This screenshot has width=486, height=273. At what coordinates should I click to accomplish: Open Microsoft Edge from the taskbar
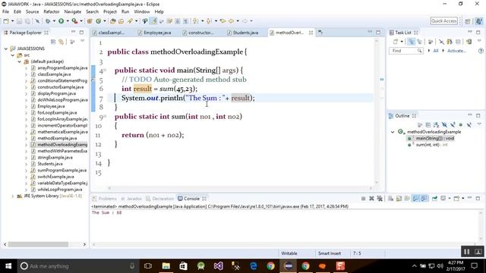[253, 266]
